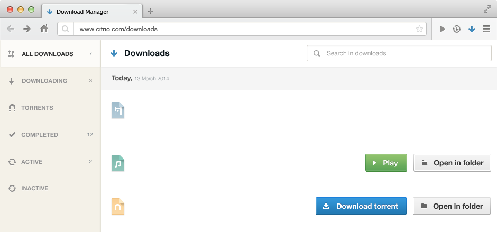
Task: Open downloads via blue arrow toolbar icon
Action: [x=472, y=29]
